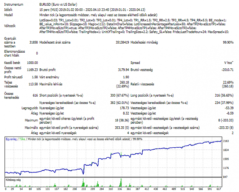Select the 300 (67.67%) short positions value
The width and height of the screenshot is (239, 192).
point(120,95)
